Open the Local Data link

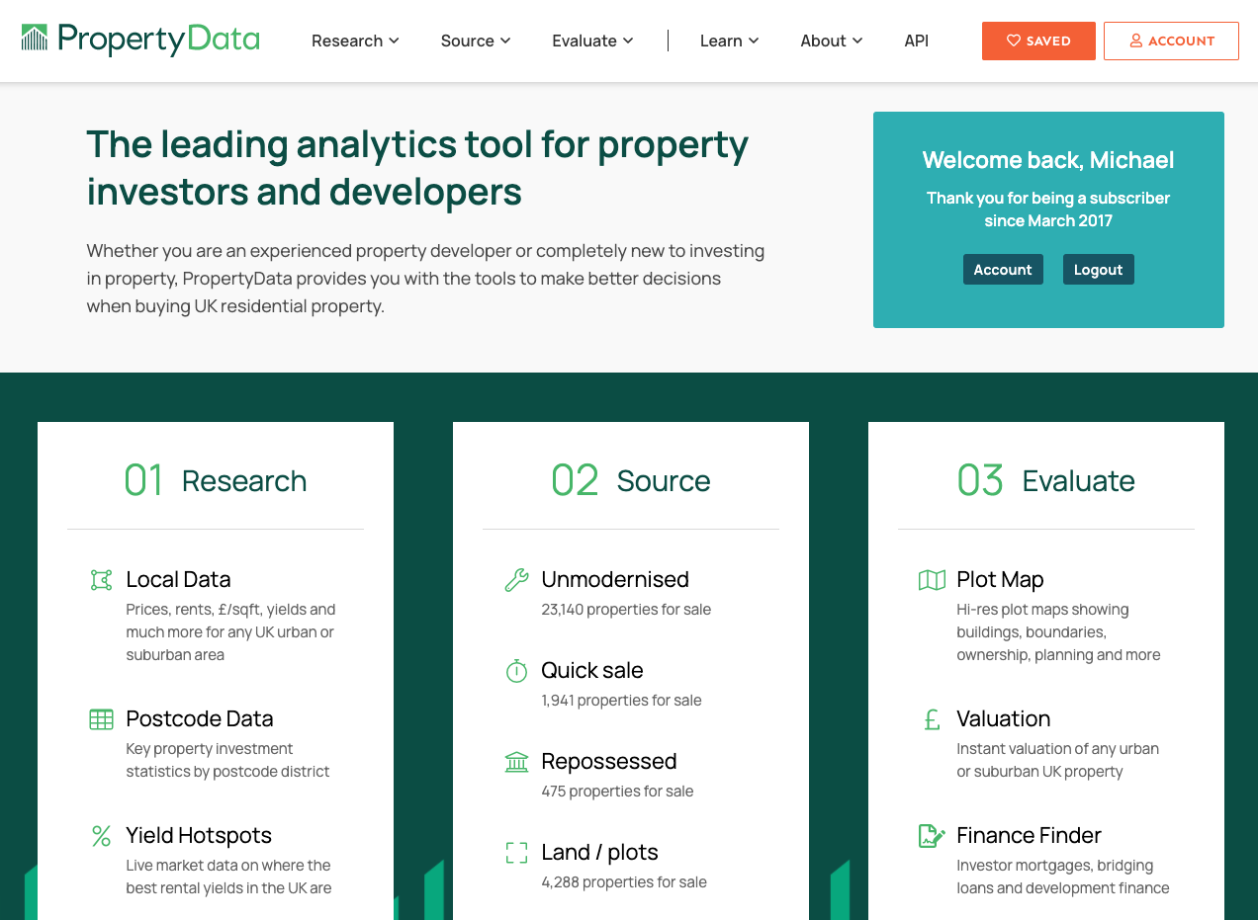coord(178,579)
